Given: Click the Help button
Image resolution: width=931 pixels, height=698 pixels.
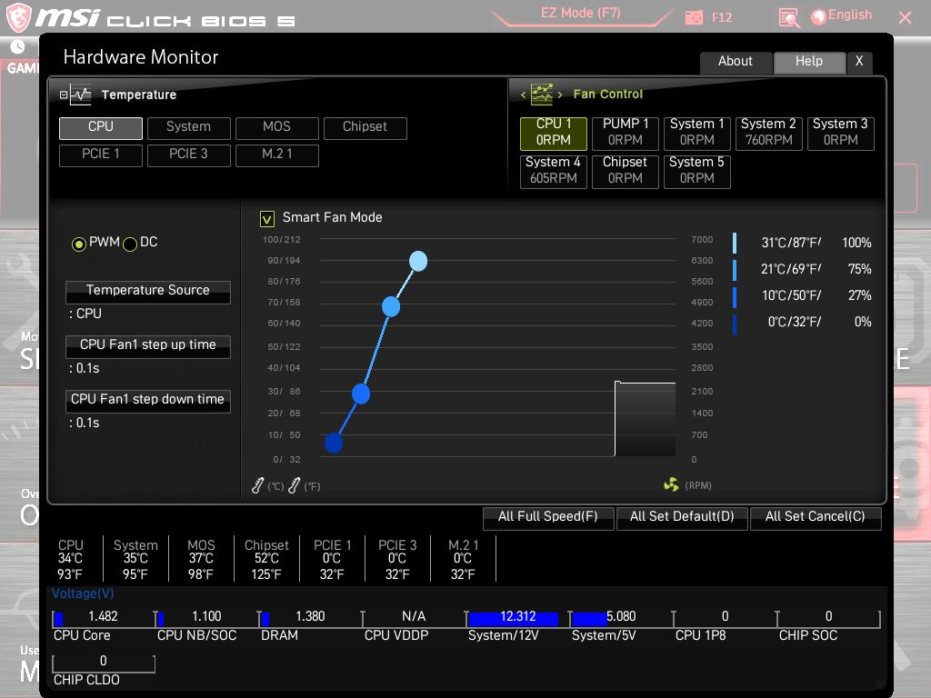Looking at the screenshot, I should pos(809,62).
